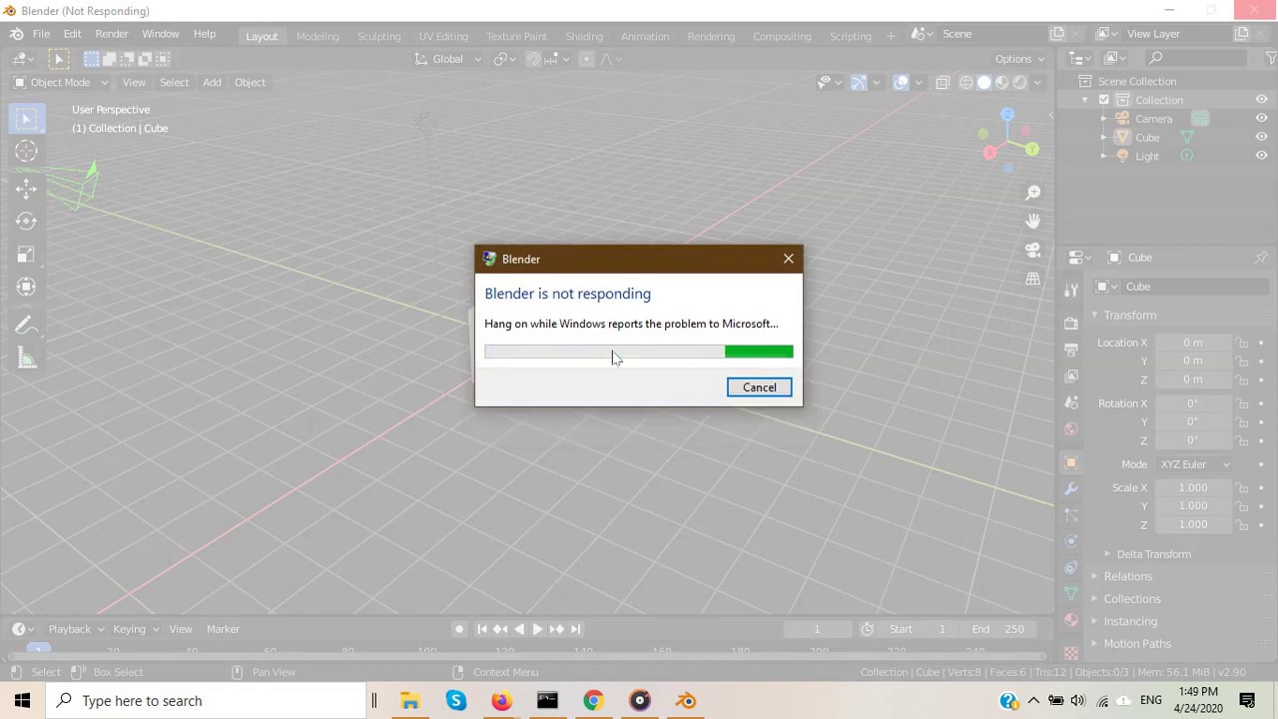Switch perspective/orthographic grid icon

point(1032,279)
